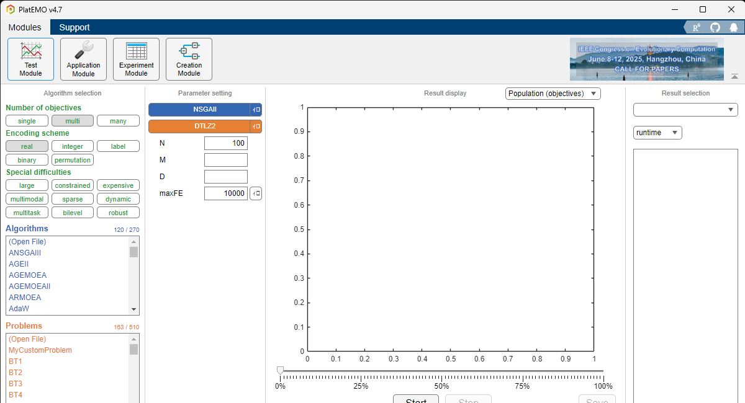Switch to the Support tab
The image size is (745, 403).
tap(74, 27)
